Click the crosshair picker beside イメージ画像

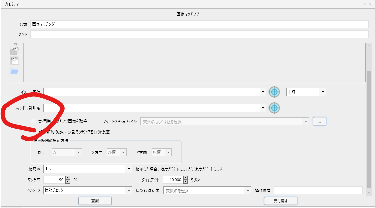click(x=274, y=92)
